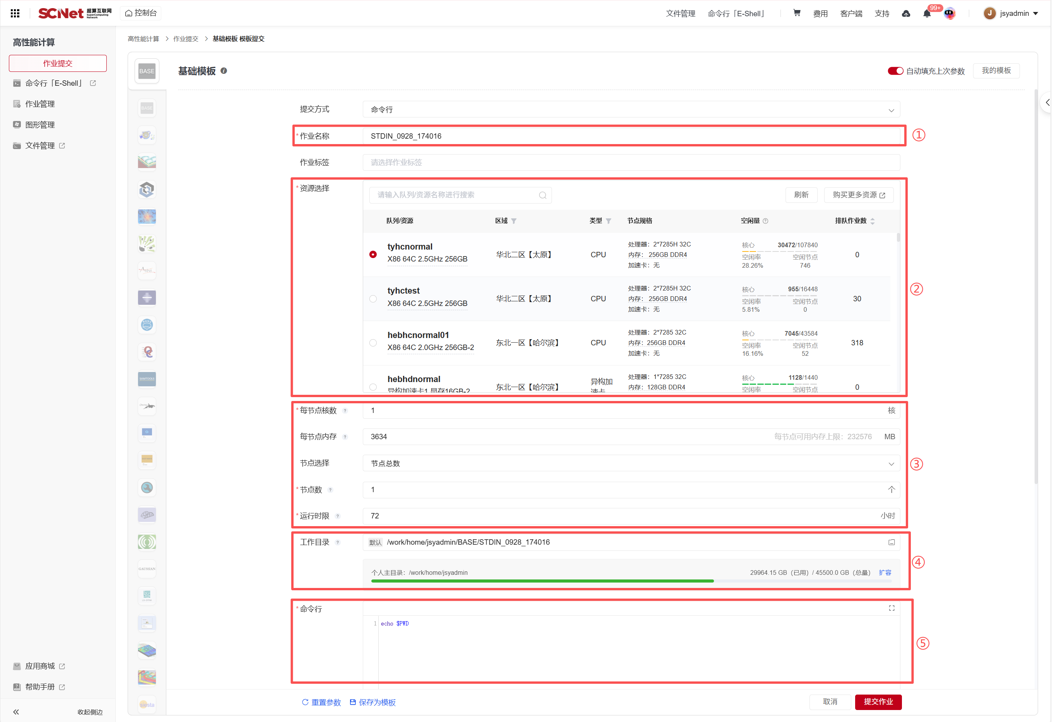The image size is (1052, 722).
Task: Expand the 节点选择 dropdown
Action: [630, 463]
